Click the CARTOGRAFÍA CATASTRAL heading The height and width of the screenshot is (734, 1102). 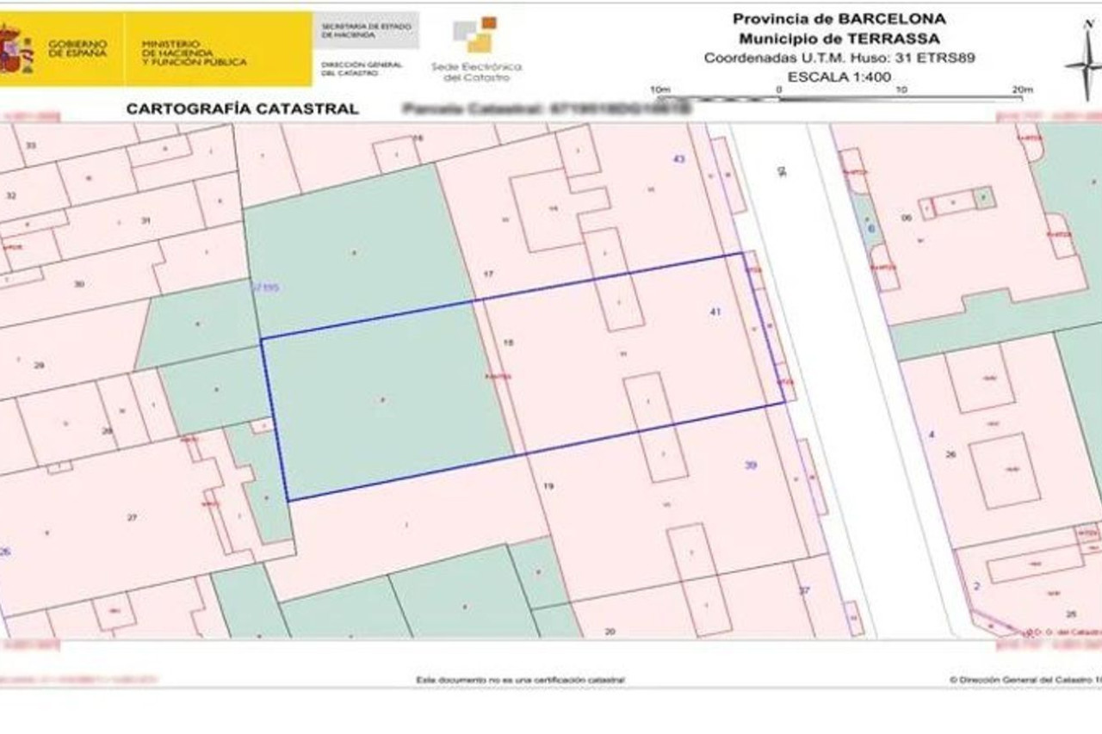coord(242,109)
